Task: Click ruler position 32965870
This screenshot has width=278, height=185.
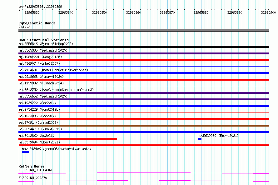Action: [x=167, y=12]
